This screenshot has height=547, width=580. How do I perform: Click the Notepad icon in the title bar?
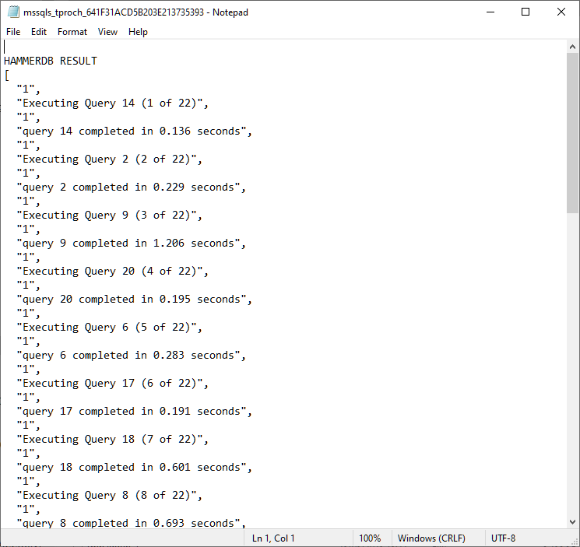point(13,12)
